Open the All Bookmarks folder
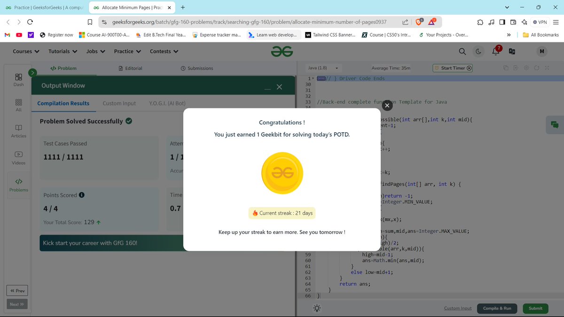This screenshot has width=564, height=317. tap(541, 35)
